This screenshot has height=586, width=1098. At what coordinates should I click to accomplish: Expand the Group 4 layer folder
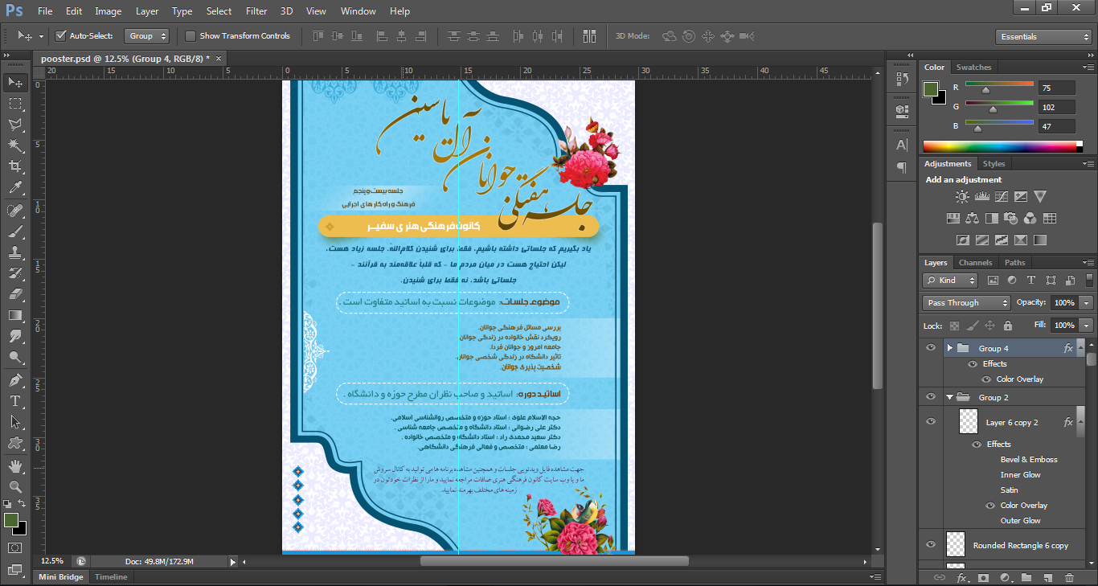click(949, 348)
